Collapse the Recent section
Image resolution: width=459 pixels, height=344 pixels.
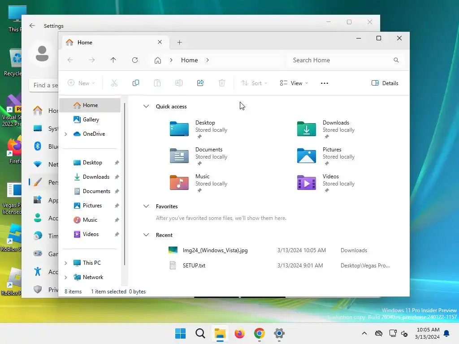(146, 235)
